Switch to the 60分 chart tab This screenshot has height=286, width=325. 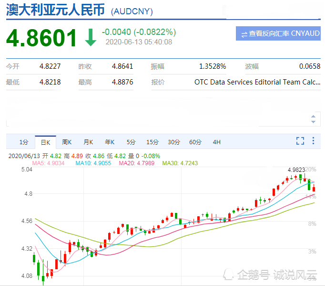(195, 142)
